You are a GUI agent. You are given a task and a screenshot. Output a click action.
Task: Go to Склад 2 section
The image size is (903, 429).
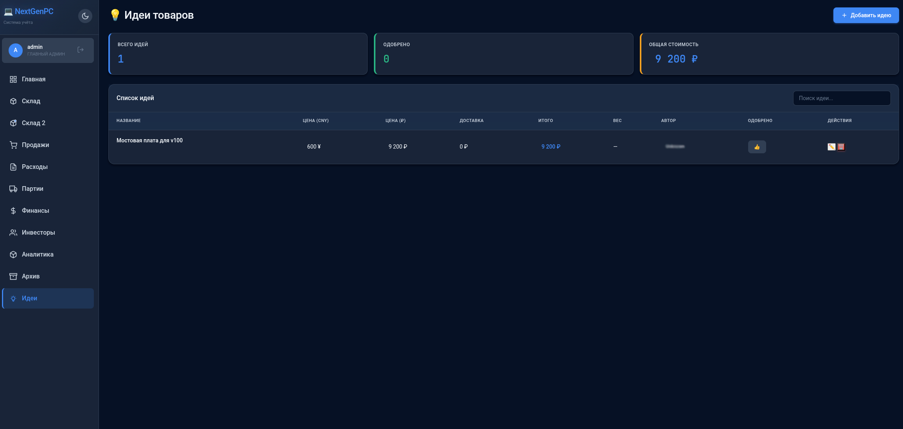coord(48,123)
